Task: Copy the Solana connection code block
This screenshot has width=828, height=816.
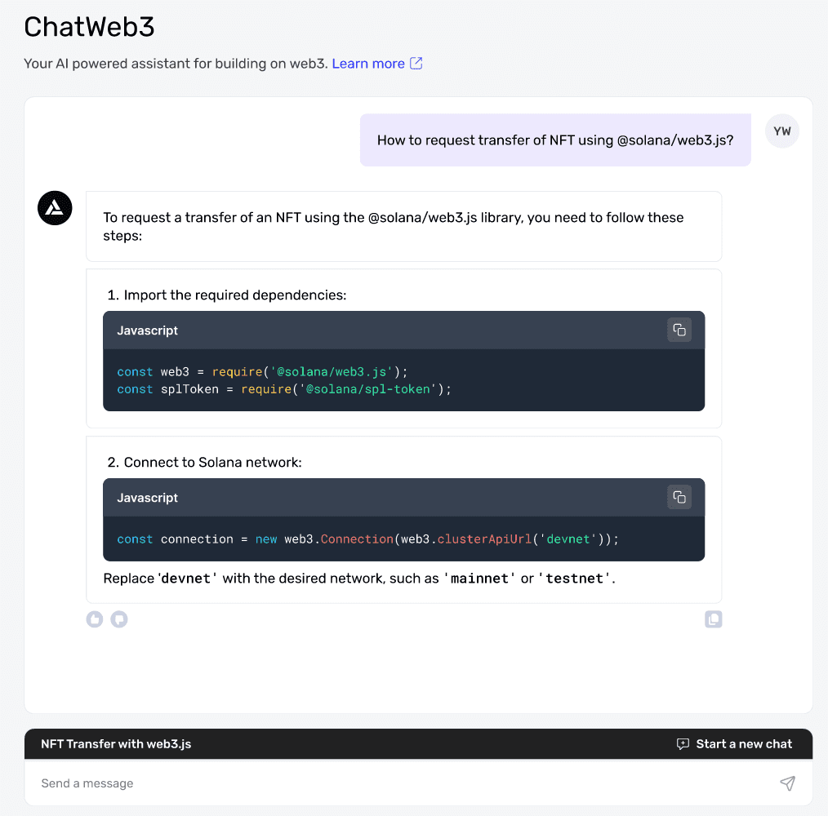Action: point(679,497)
